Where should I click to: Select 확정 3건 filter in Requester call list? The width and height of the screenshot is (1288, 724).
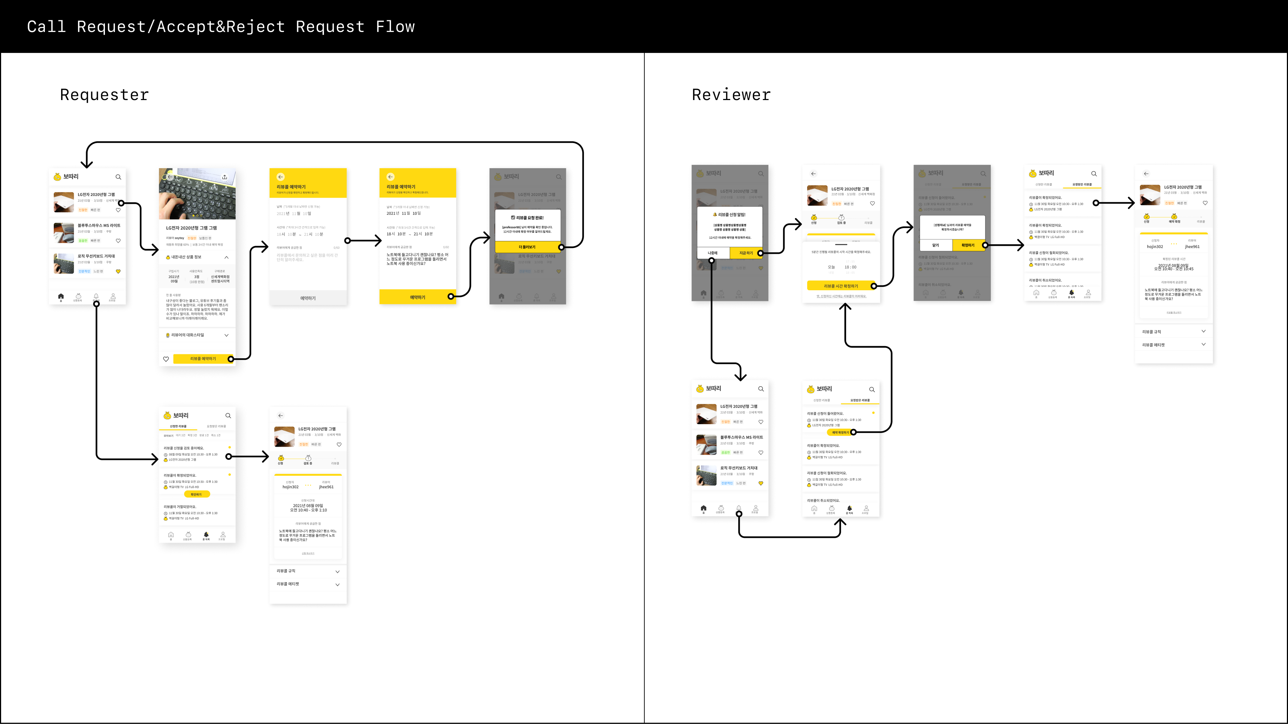(x=192, y=435)
